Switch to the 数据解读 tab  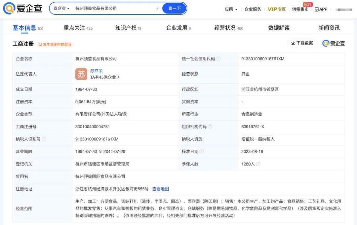click(x=279, y=28)
